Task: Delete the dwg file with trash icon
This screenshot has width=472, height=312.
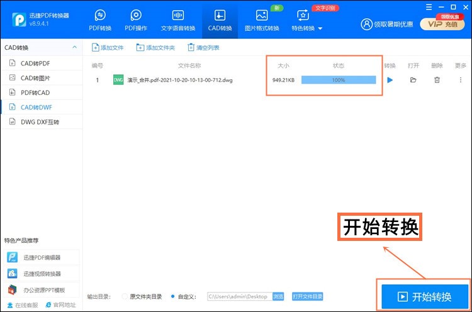Action: (x=437, y=80)
